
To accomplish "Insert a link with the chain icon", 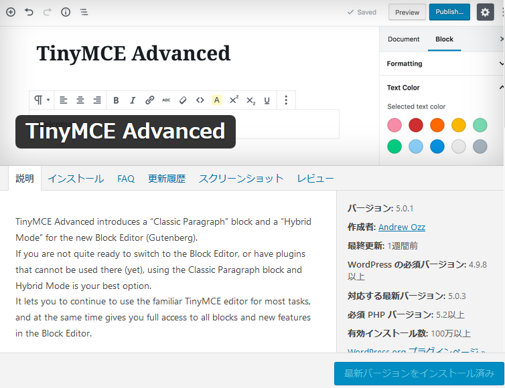I will [149, 100].
